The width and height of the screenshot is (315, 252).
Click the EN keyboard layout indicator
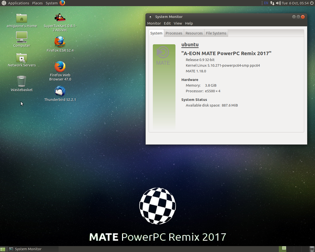(266, 3)
